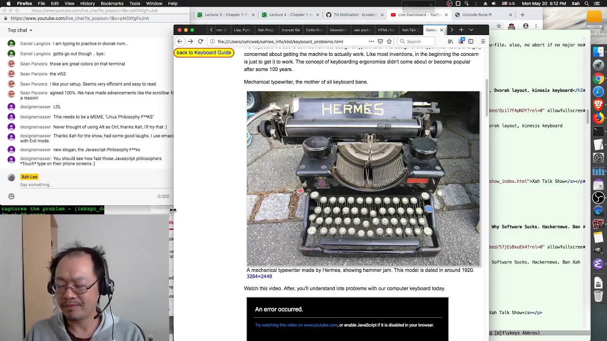Screen dimensions: 607x341
Task: Show site information for the file URL
Action: point(212,42)
